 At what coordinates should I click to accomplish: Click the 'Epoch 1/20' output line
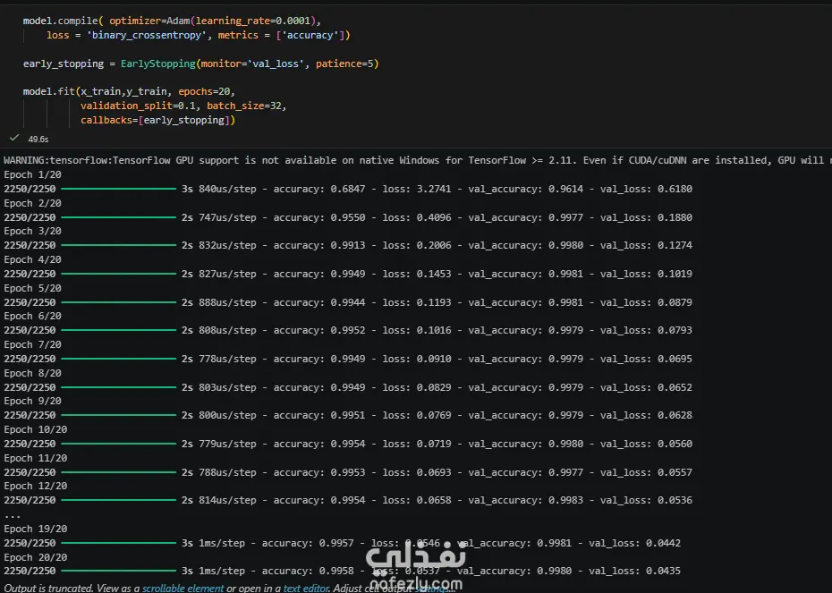pos(32,174)
